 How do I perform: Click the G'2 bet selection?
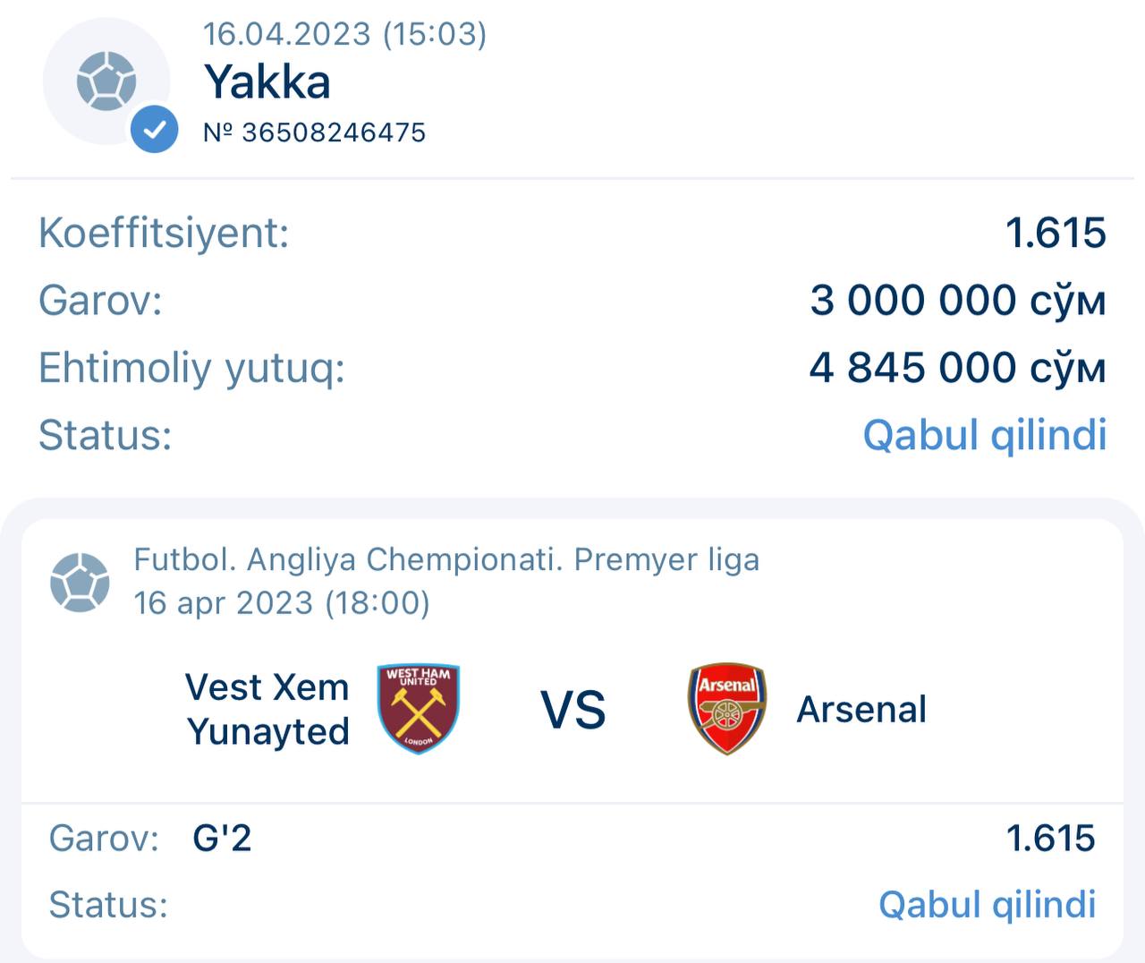[x=222, y=839]
